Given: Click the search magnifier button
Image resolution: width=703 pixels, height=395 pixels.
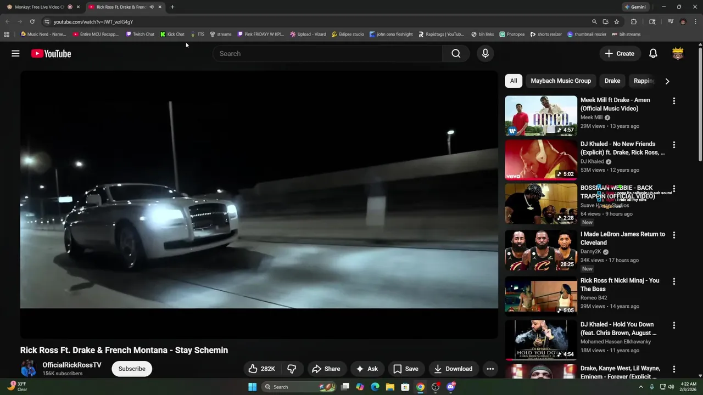Looking at the screenshot, I should pos(456,53).
